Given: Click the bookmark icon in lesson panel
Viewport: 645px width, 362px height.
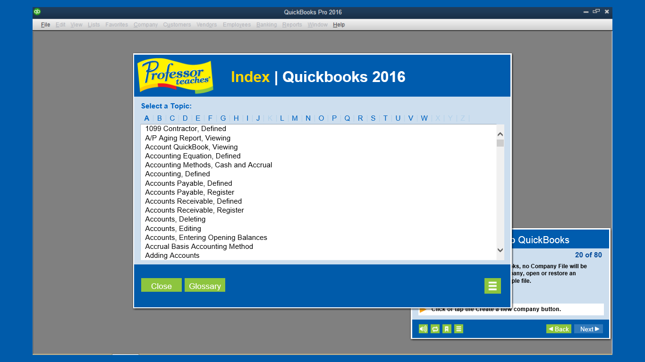Looking at the screenshot, I should (x=447, y=329).
